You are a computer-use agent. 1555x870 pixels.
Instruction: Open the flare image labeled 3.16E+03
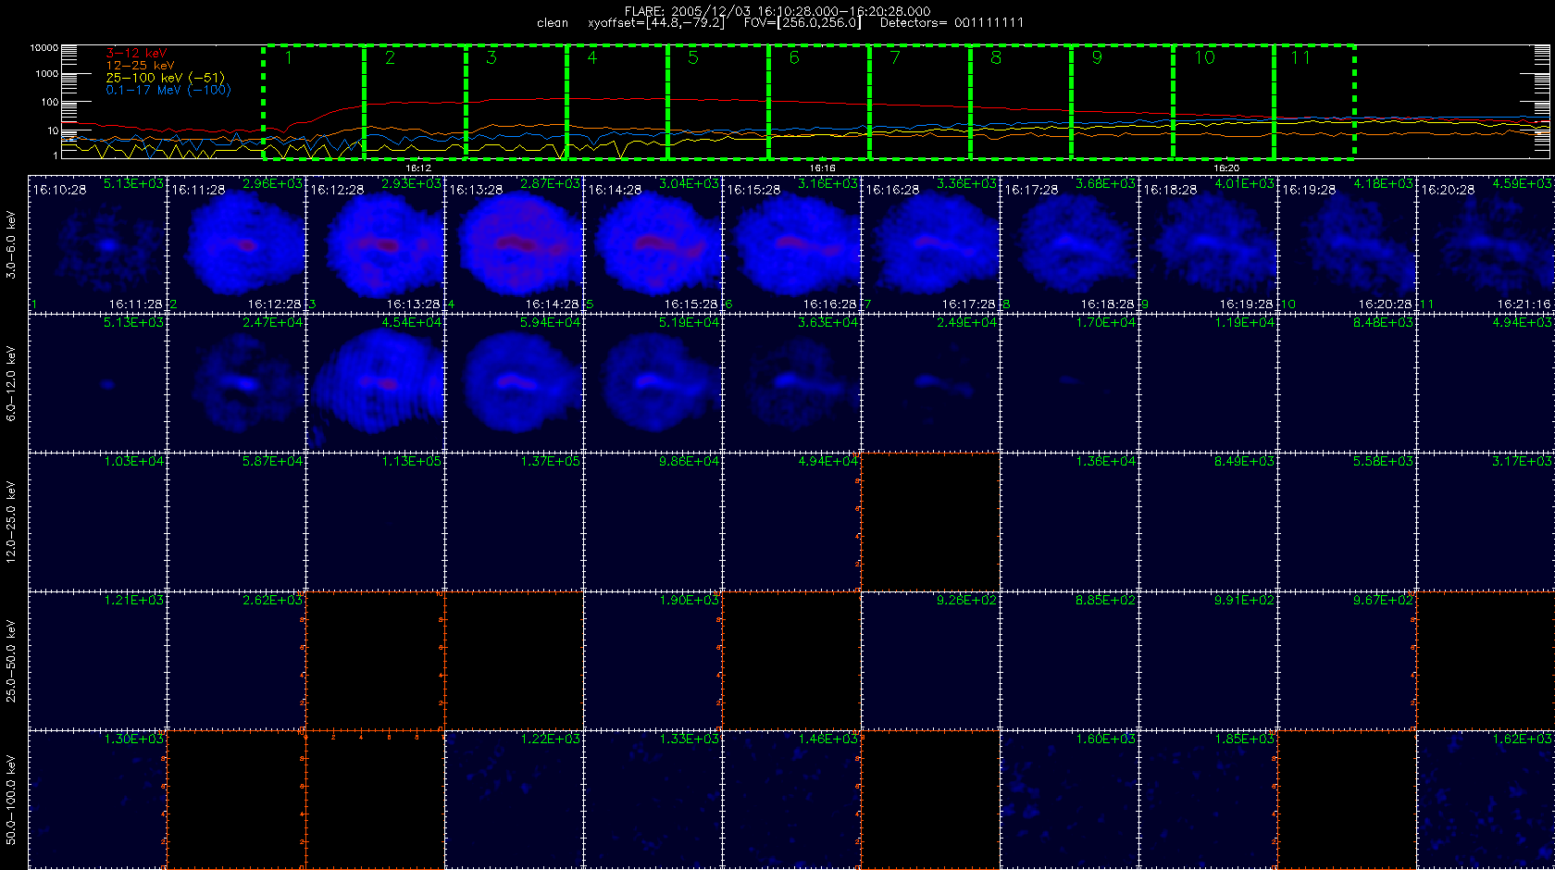pyautogui.click(x=791, y=244)
